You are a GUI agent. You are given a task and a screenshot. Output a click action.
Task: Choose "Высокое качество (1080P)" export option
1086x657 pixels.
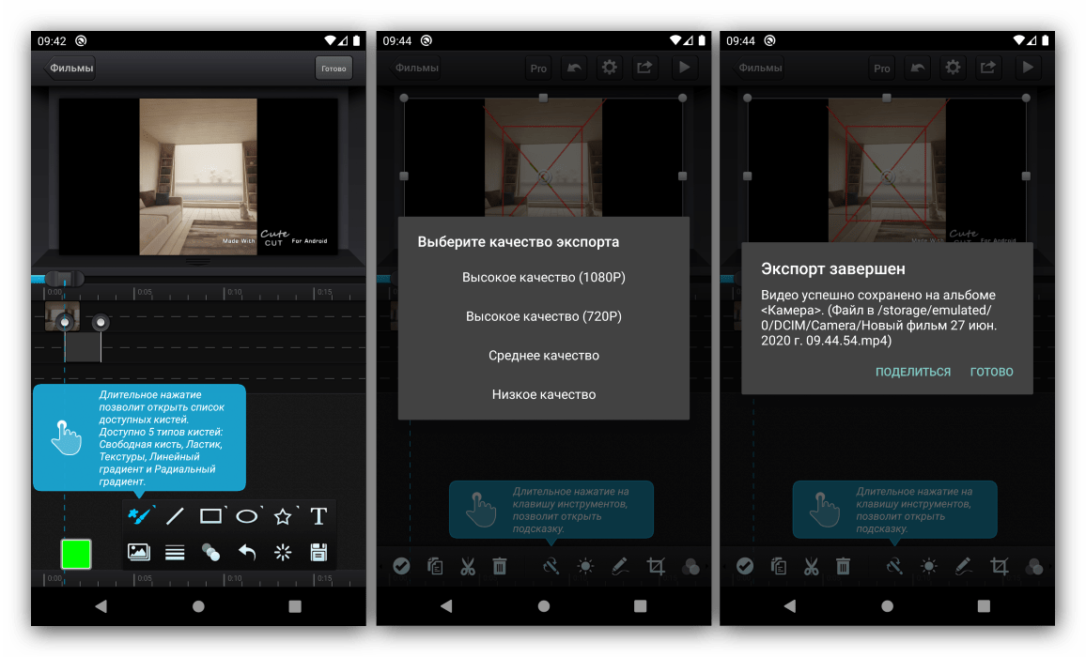click(543, 278)
